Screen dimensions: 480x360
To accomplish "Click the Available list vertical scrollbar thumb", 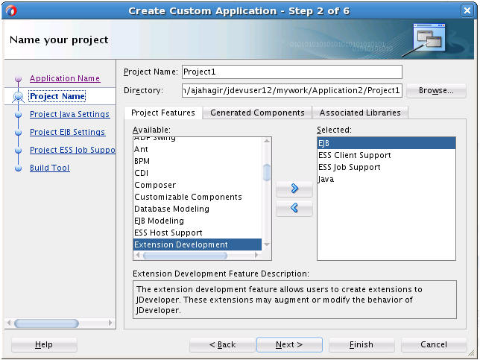I will tap(267, 172).
